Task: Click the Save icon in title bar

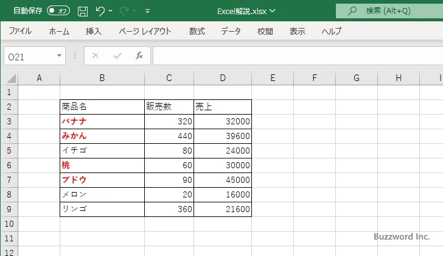Action: [83, 11]
